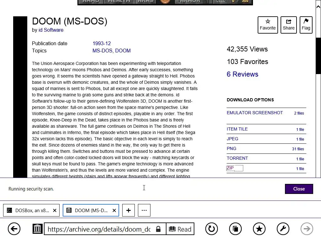
Task: Close the DOSBox tab
Action: 55,211
